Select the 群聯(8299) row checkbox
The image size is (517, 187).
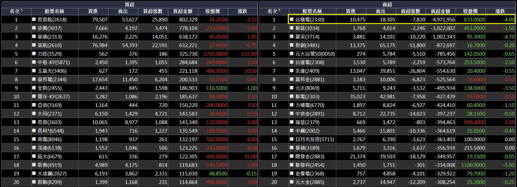[34, 182]
